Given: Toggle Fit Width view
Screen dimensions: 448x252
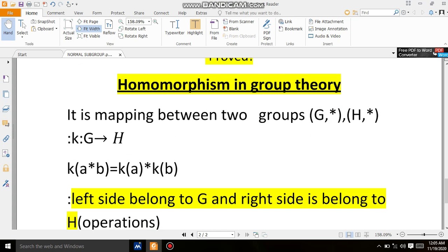Looking at the screenshot, I should click(88, 29).
